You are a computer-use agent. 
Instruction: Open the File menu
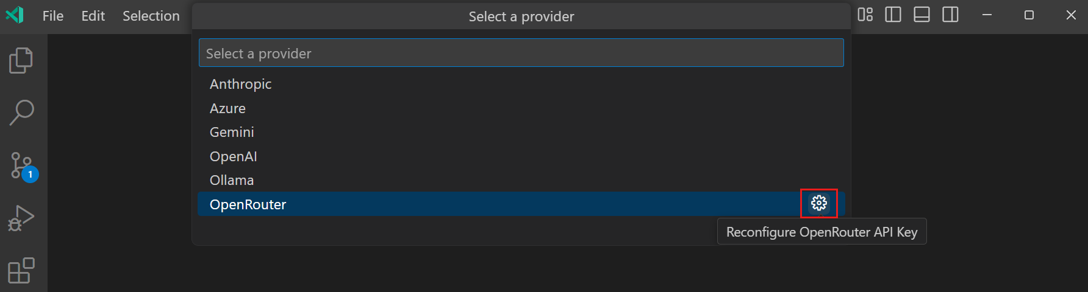53,16
